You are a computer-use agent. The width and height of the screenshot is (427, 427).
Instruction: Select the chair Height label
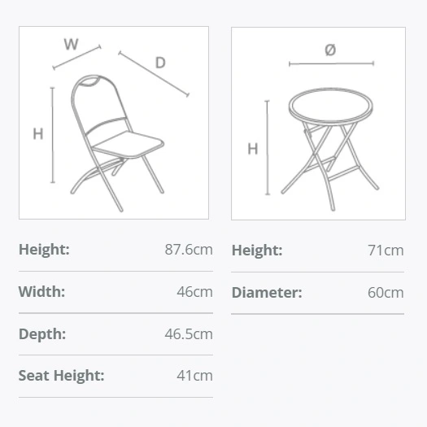[44, 250]
